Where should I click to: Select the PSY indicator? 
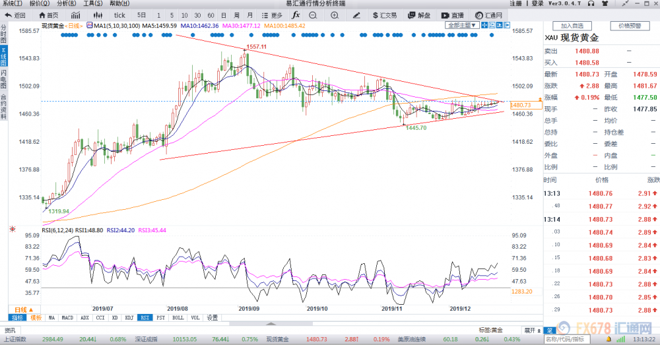161,318
